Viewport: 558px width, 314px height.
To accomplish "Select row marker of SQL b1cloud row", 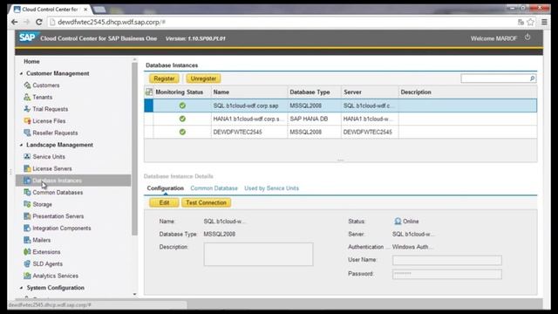I will pos(149,106).
